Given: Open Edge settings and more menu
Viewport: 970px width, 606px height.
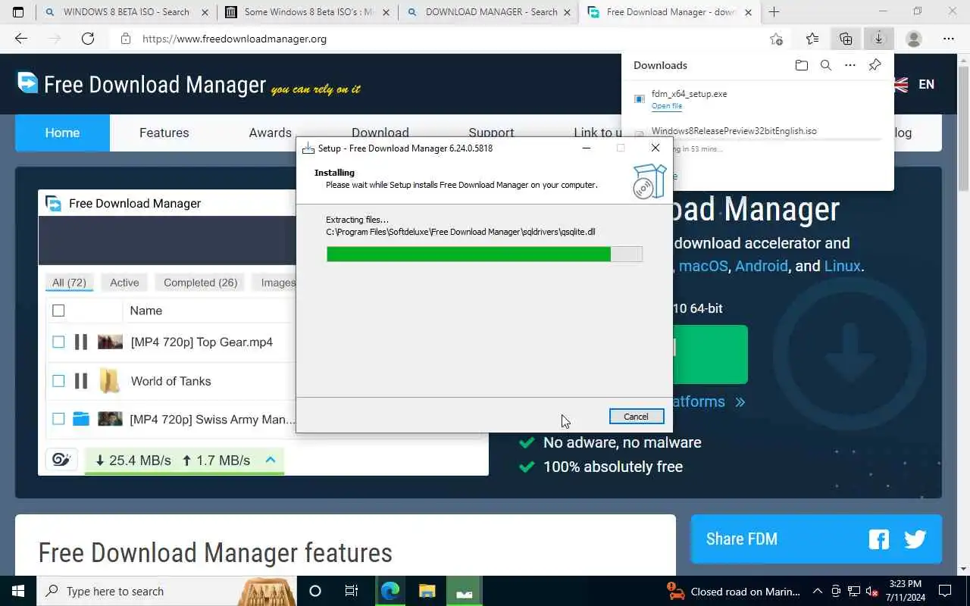Looking at the screenshot, I should pyautogui.click(x=949, y=39).
